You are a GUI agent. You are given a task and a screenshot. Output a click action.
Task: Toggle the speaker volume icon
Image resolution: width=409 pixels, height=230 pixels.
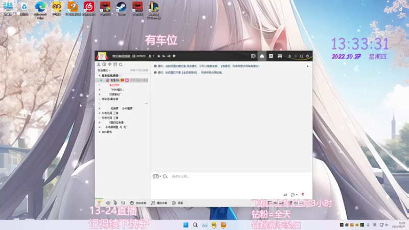108,203
